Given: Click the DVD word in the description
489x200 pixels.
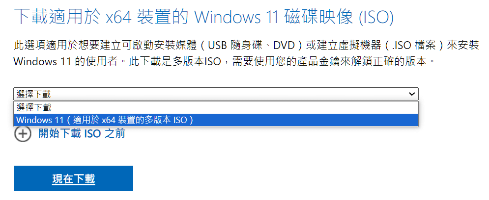Looking at the screenshot, I should tap(284, 46).
